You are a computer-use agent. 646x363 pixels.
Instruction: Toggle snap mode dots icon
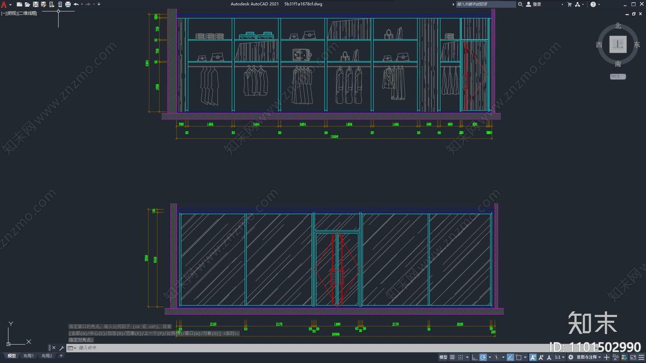pyautogui.click(x=461, y=357)
